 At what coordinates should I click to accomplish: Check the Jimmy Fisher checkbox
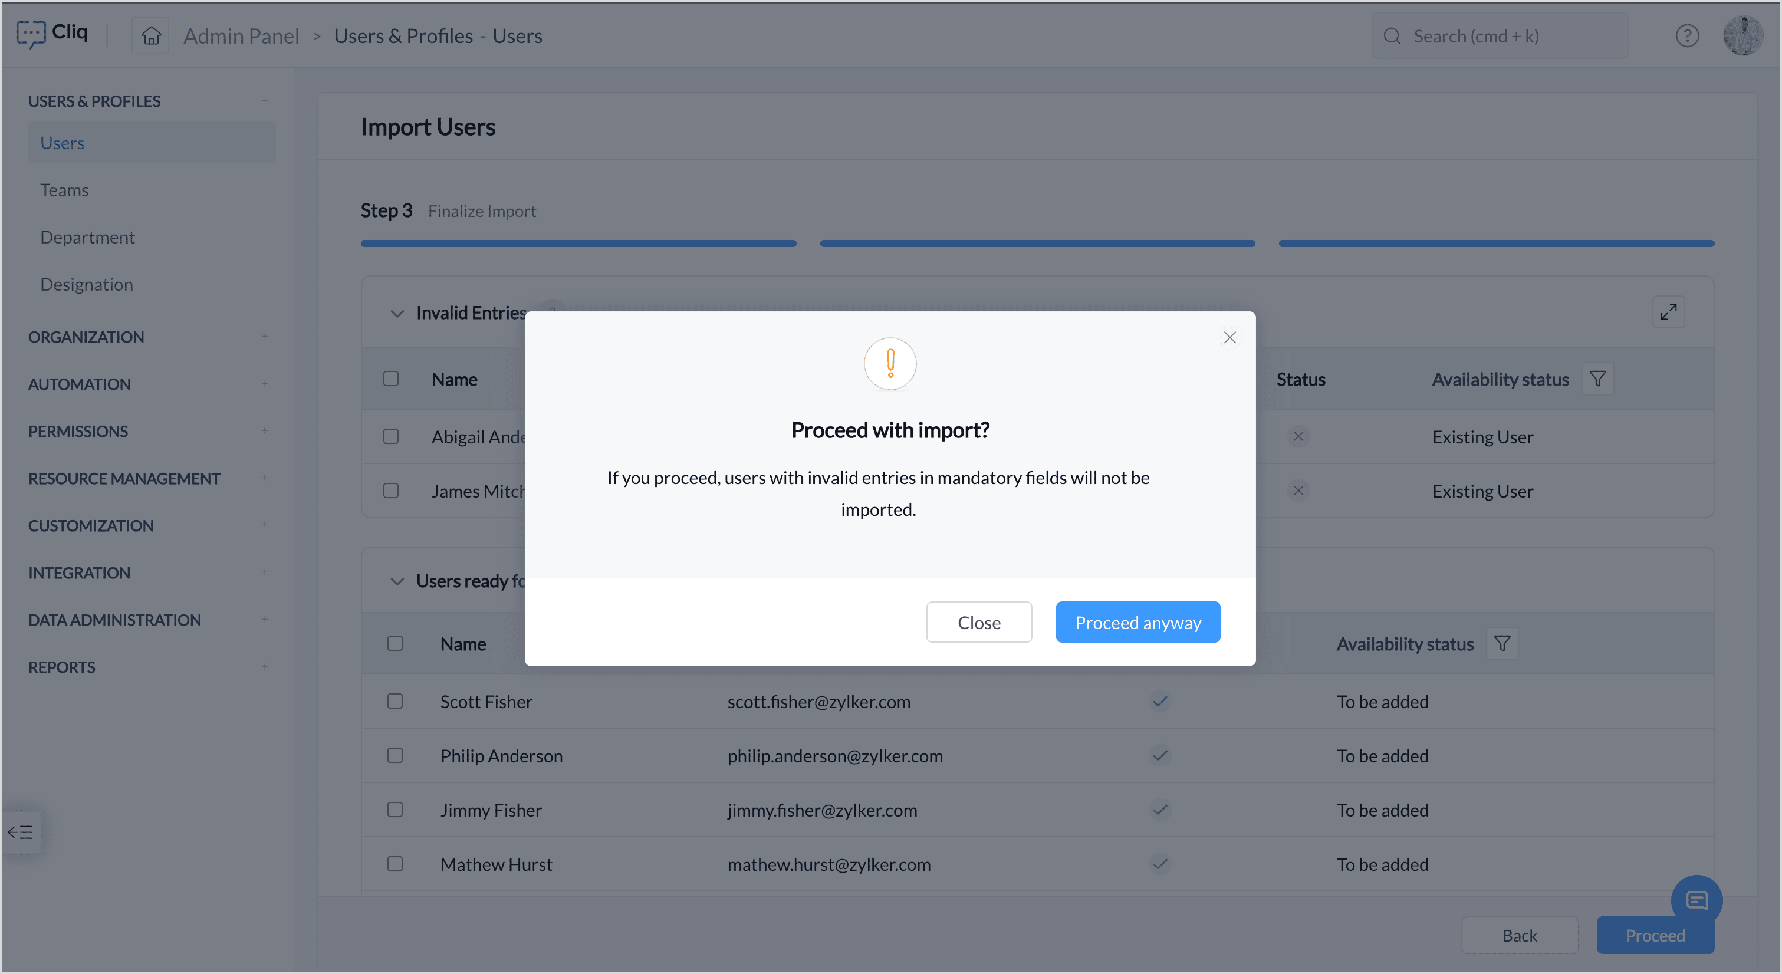(x=395, y=810)
